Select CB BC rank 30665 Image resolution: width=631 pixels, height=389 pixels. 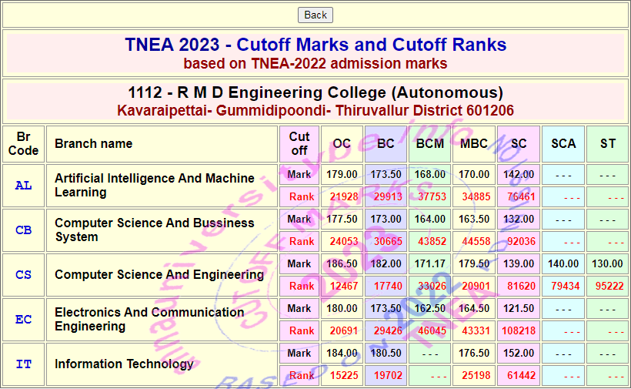click(388, 241)
